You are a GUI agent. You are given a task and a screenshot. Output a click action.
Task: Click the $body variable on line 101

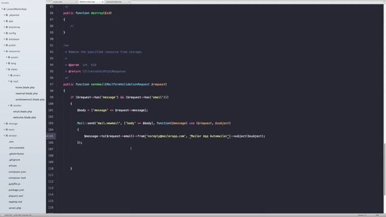(81, 110)
